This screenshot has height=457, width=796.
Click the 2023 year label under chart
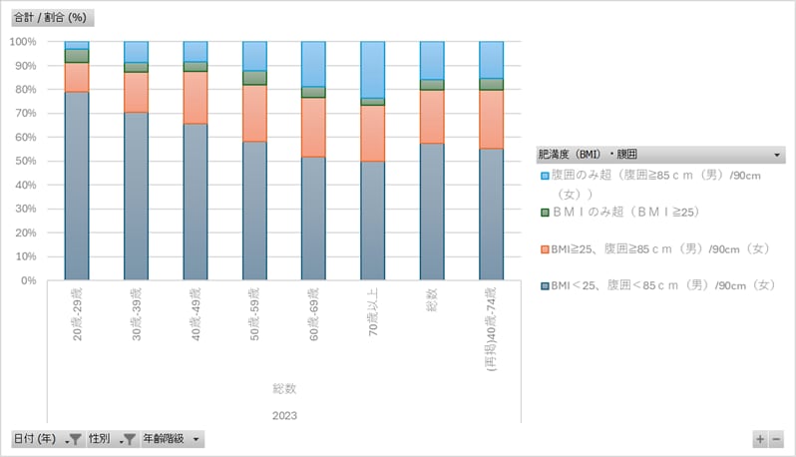click(284, 416)
